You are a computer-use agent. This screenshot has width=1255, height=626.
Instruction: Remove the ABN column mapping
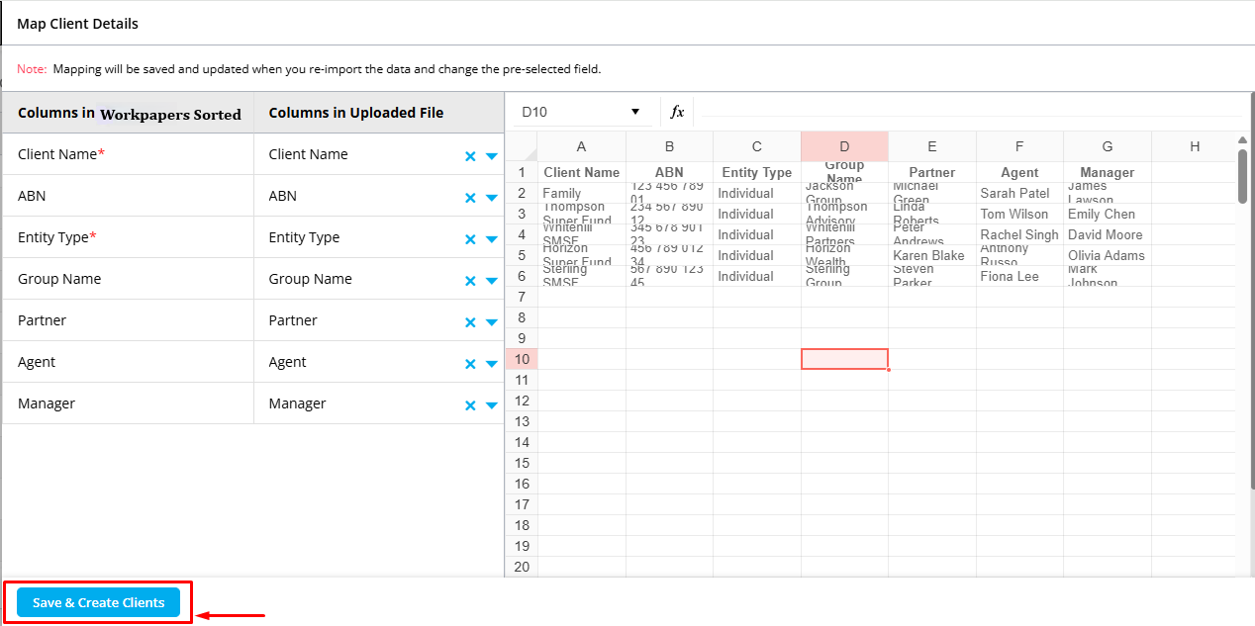coord(470,198)
